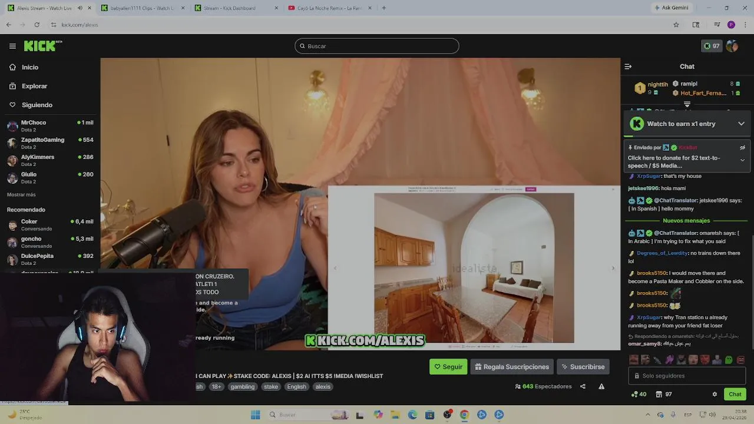Pick the green blob emote
This screenshot has width=754, height=424.
(729, 360)
